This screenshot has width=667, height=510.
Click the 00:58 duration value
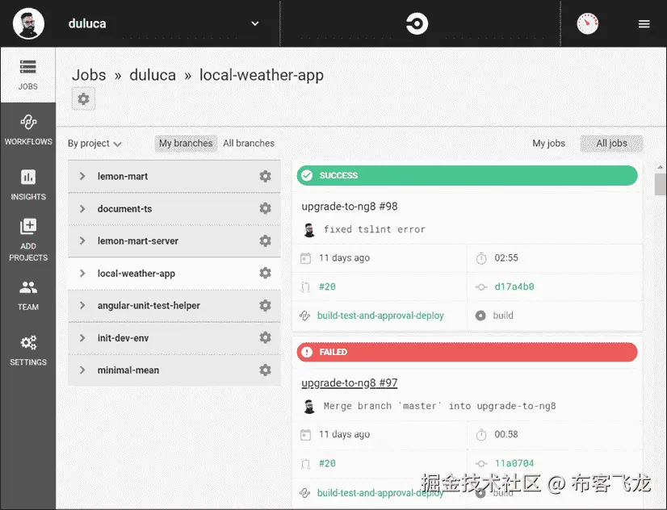pos(506,434)
